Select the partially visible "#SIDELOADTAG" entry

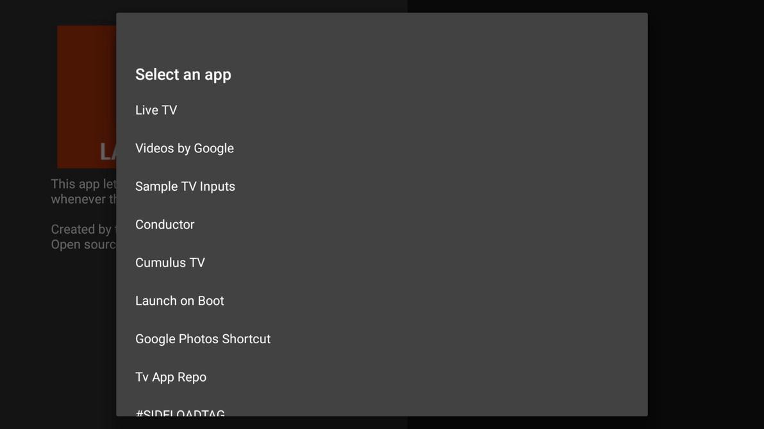click(x=180, y=413)
